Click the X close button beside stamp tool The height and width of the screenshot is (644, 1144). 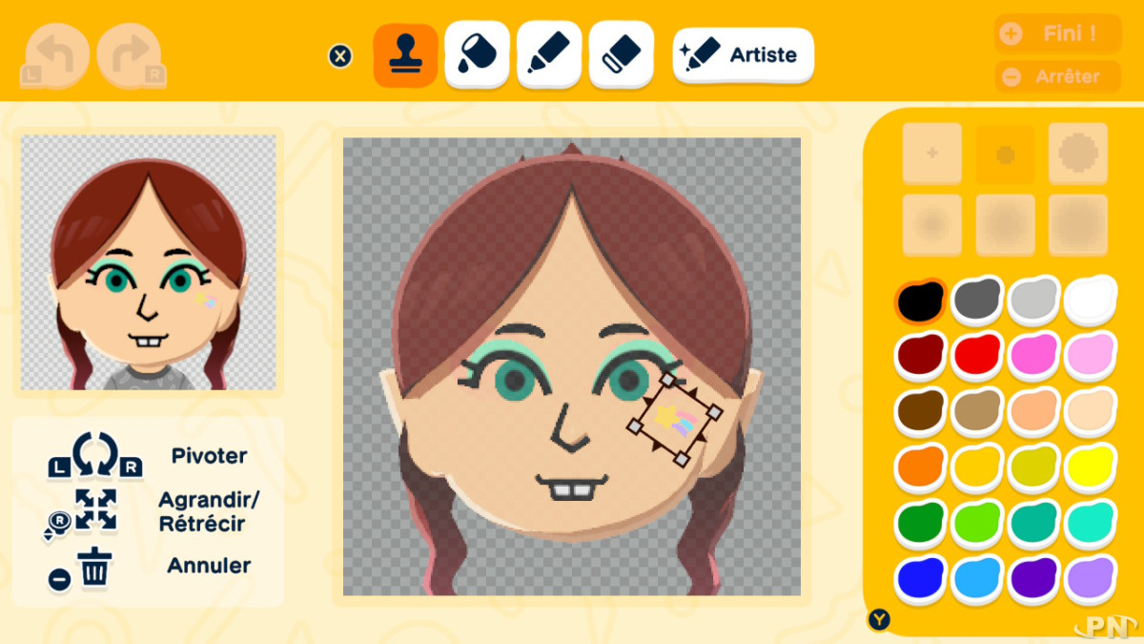[x=340, y=55]
